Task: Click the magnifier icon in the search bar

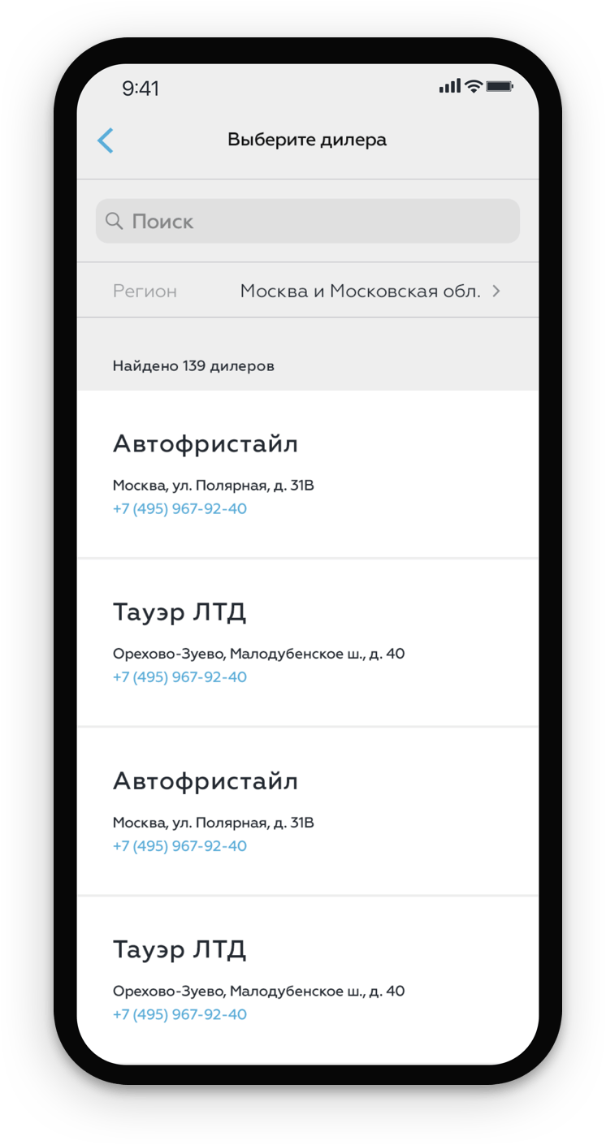Action: (115, 221)
